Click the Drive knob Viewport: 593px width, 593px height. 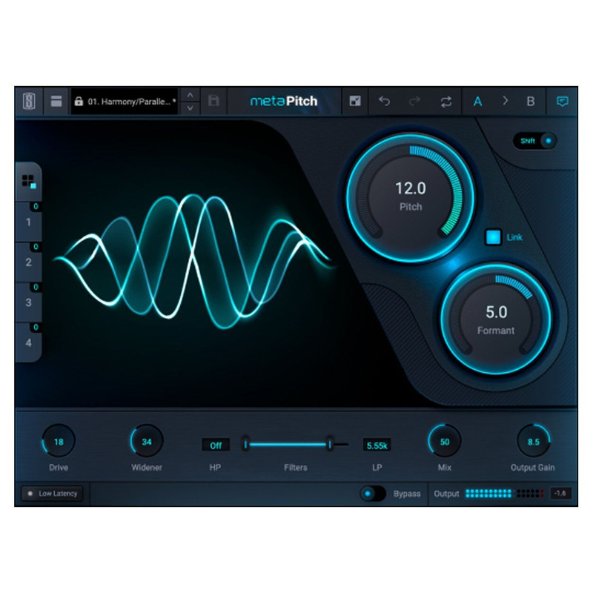(x=59, y=441)
